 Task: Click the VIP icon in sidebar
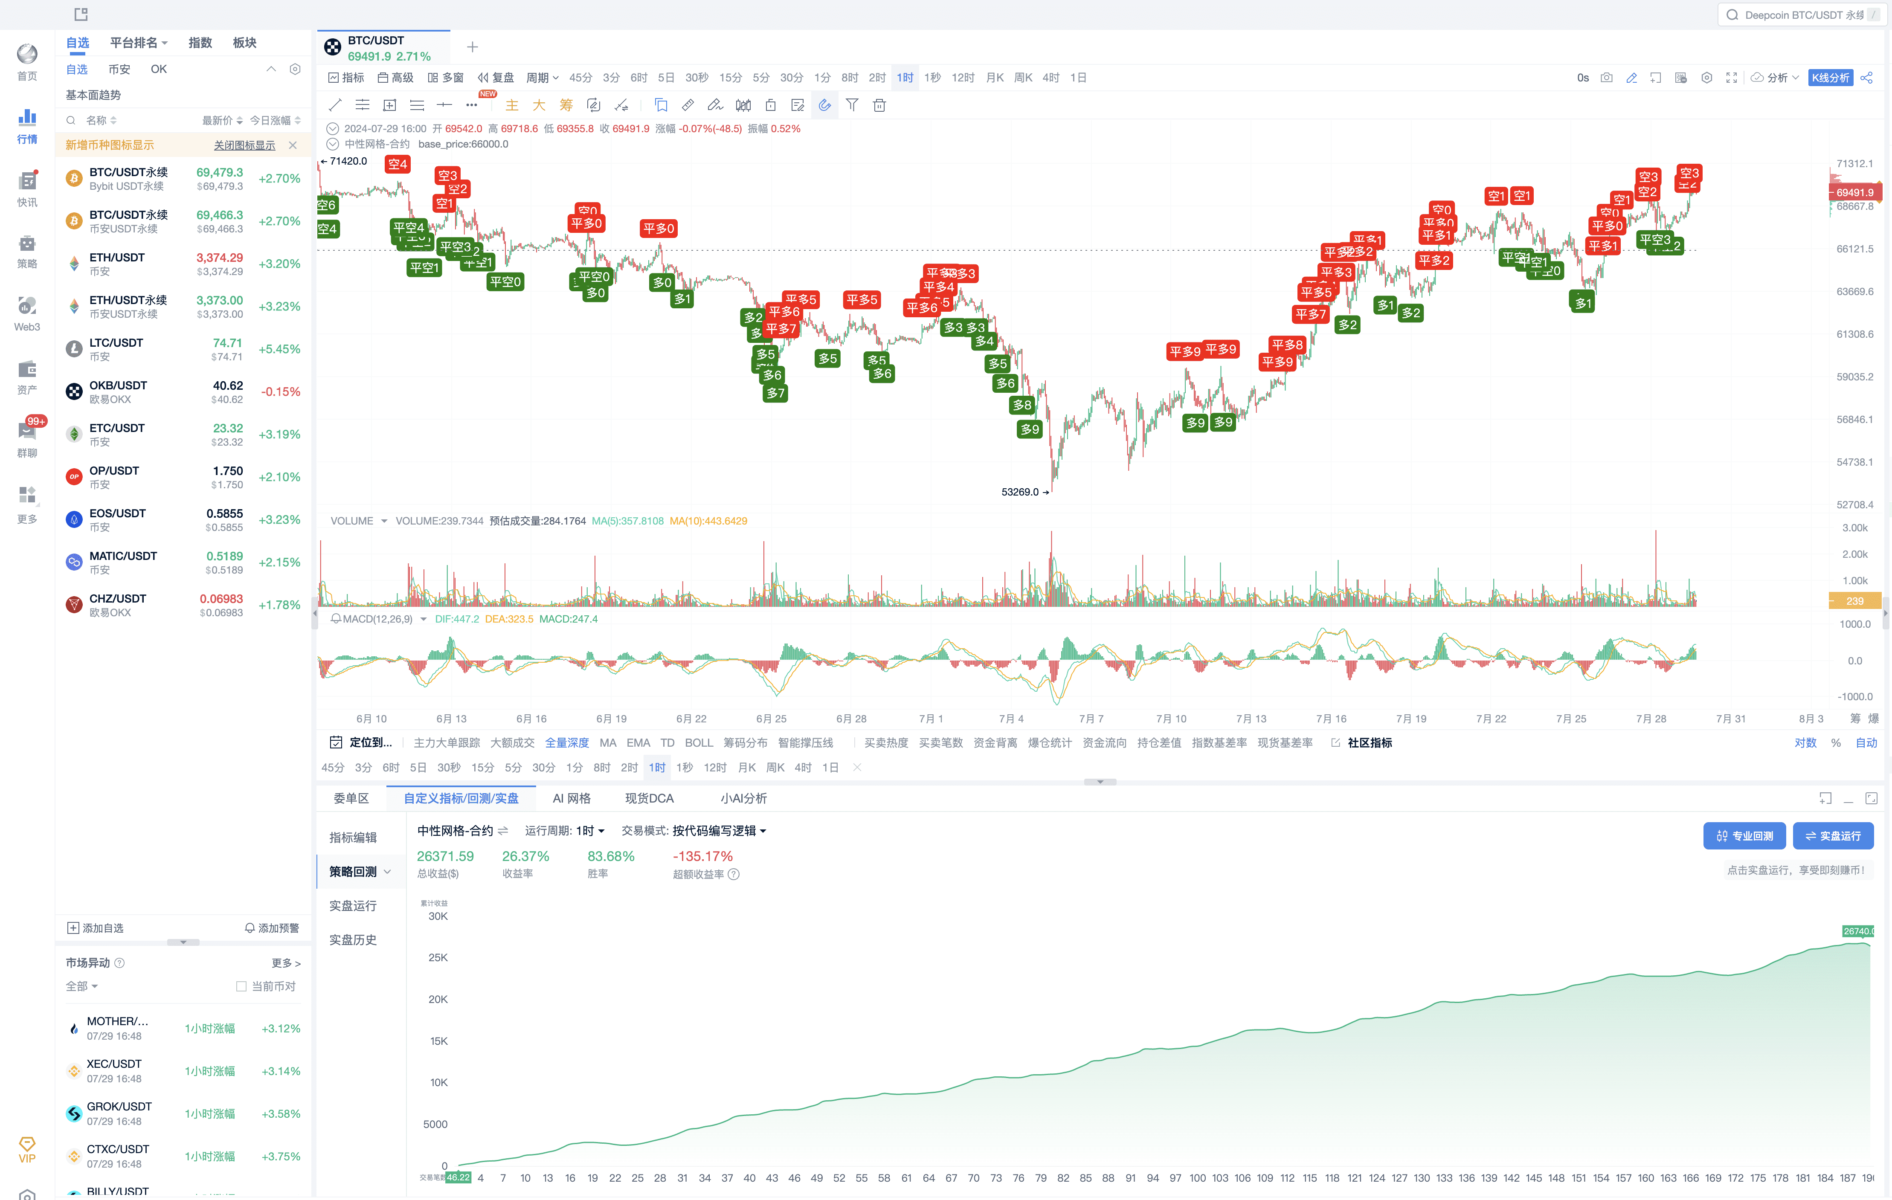coord(27,1150)
